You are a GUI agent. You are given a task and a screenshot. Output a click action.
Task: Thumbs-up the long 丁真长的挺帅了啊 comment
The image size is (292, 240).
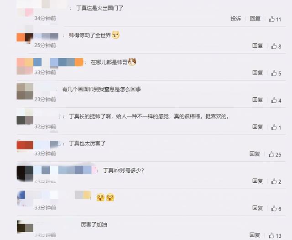coord(276,127)
